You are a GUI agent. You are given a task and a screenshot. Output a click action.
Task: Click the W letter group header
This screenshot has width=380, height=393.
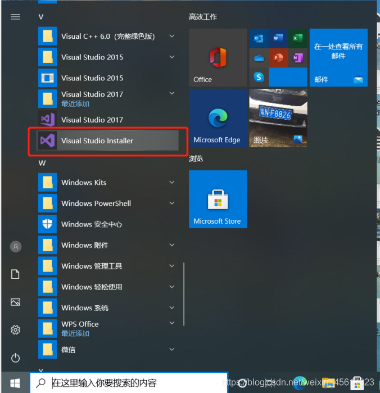(42, 163)
